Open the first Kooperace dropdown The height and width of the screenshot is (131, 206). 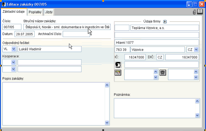click(x=13, y=62)
